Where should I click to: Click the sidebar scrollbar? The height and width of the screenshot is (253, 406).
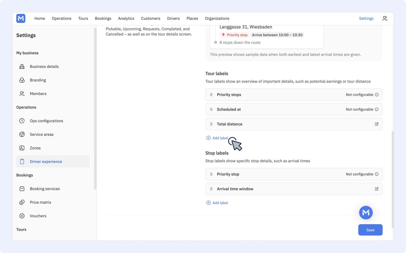pyautogui.click(x=95, y=109)
